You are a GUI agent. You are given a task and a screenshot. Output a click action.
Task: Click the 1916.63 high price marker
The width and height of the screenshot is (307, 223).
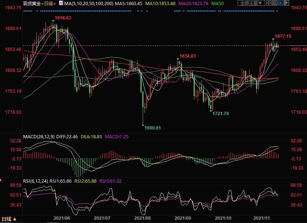coord(63,18)
